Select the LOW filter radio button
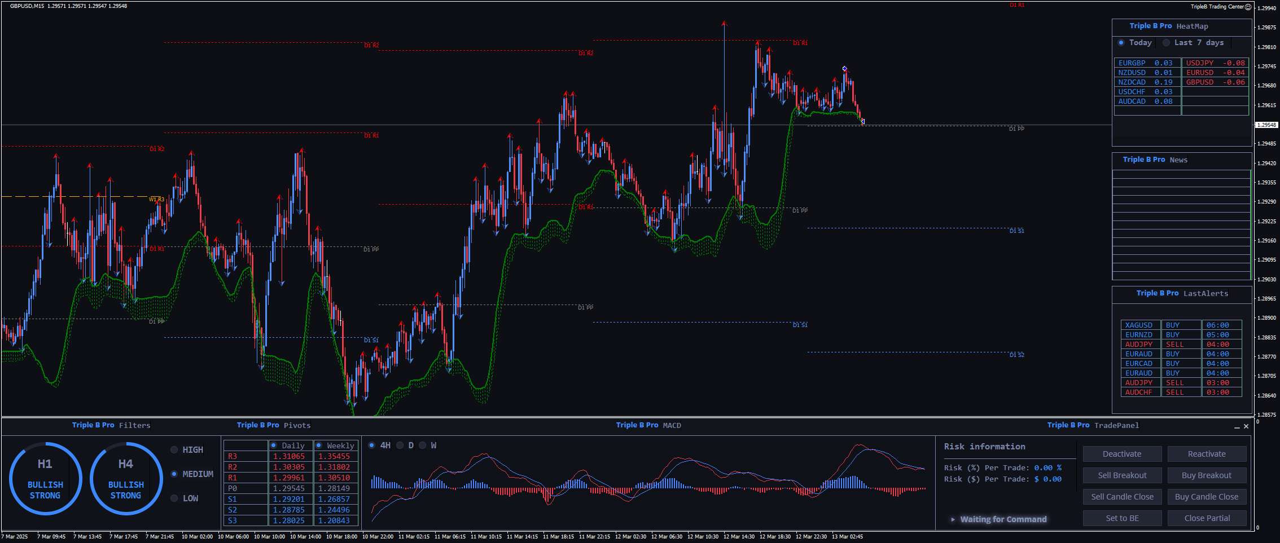Screen dimensions: 1280x543 (174, 498)
